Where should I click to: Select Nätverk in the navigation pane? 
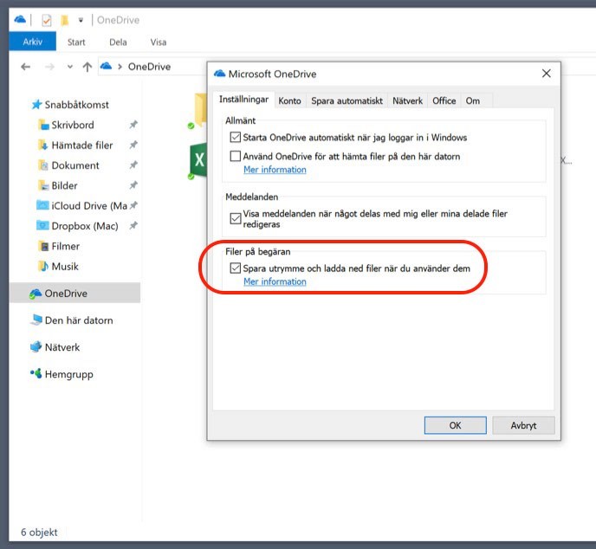(x=62, y=347)
